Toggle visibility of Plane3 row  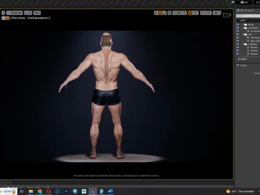pyautogui.click(x=238, y=47)
